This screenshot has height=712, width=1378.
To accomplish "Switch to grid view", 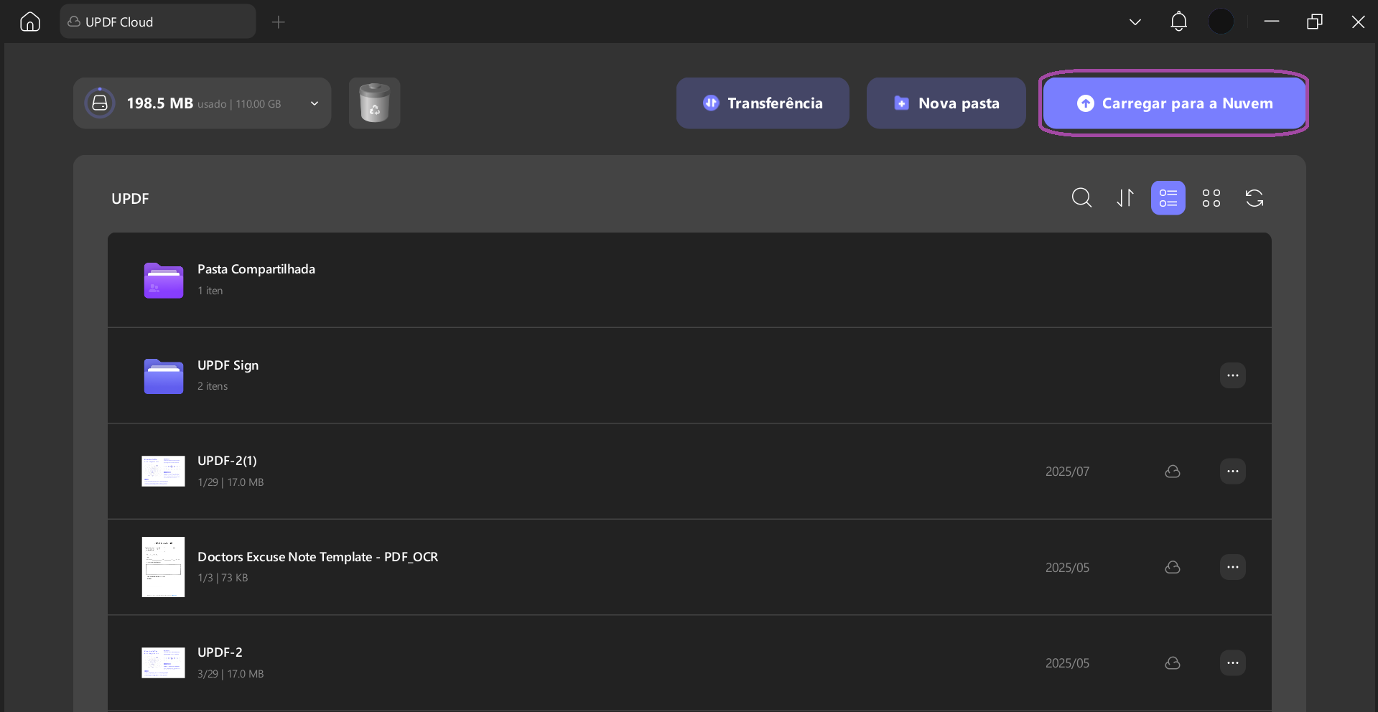I will point(1211,198).
